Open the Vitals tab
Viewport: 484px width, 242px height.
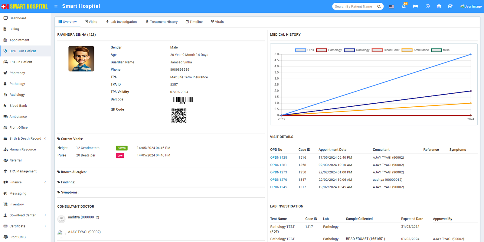click(x=217, y=22)
